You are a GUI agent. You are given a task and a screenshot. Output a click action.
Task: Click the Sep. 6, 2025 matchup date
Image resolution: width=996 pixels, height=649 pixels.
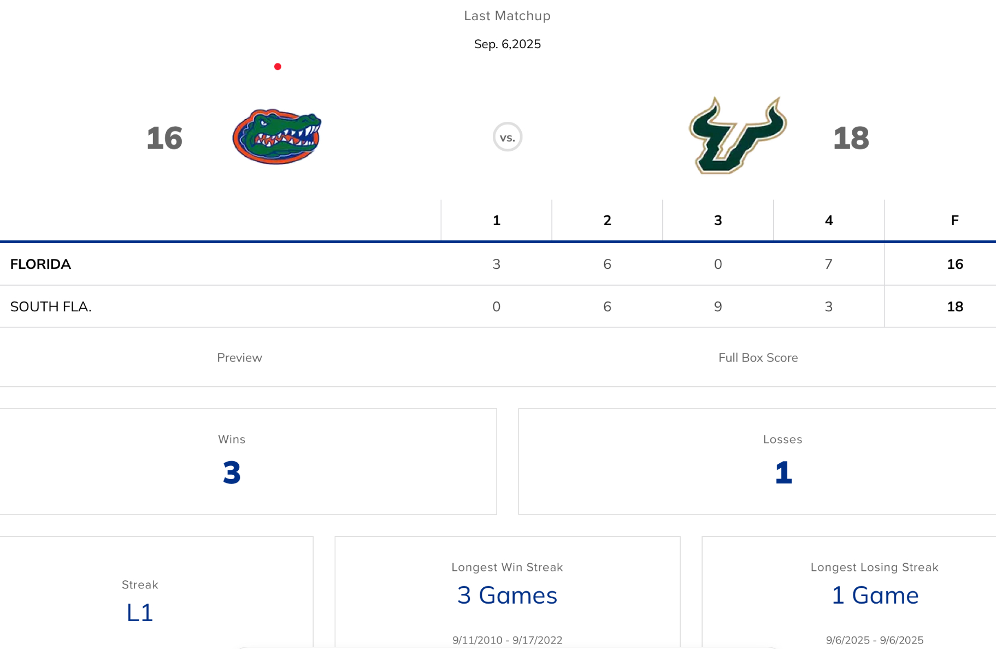point(507,44)
